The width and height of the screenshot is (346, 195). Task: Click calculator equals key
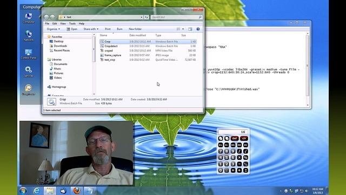coord(233,171)
